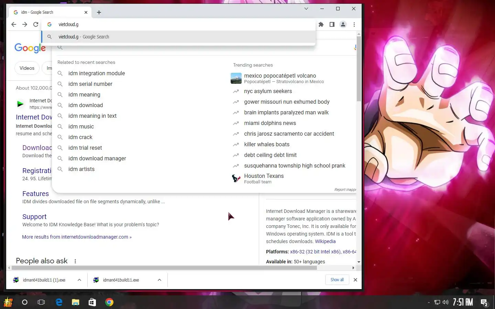Screen dimensions: 495x309
Task: Choose suggestion 'idm integration module'
Action: pyautogui.click(x=97, y=73)
